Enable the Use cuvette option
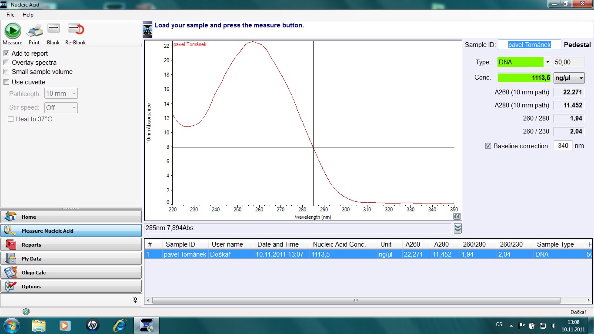Screen dimensions: 594x334 pyautogui.click(x=7, y=82)
